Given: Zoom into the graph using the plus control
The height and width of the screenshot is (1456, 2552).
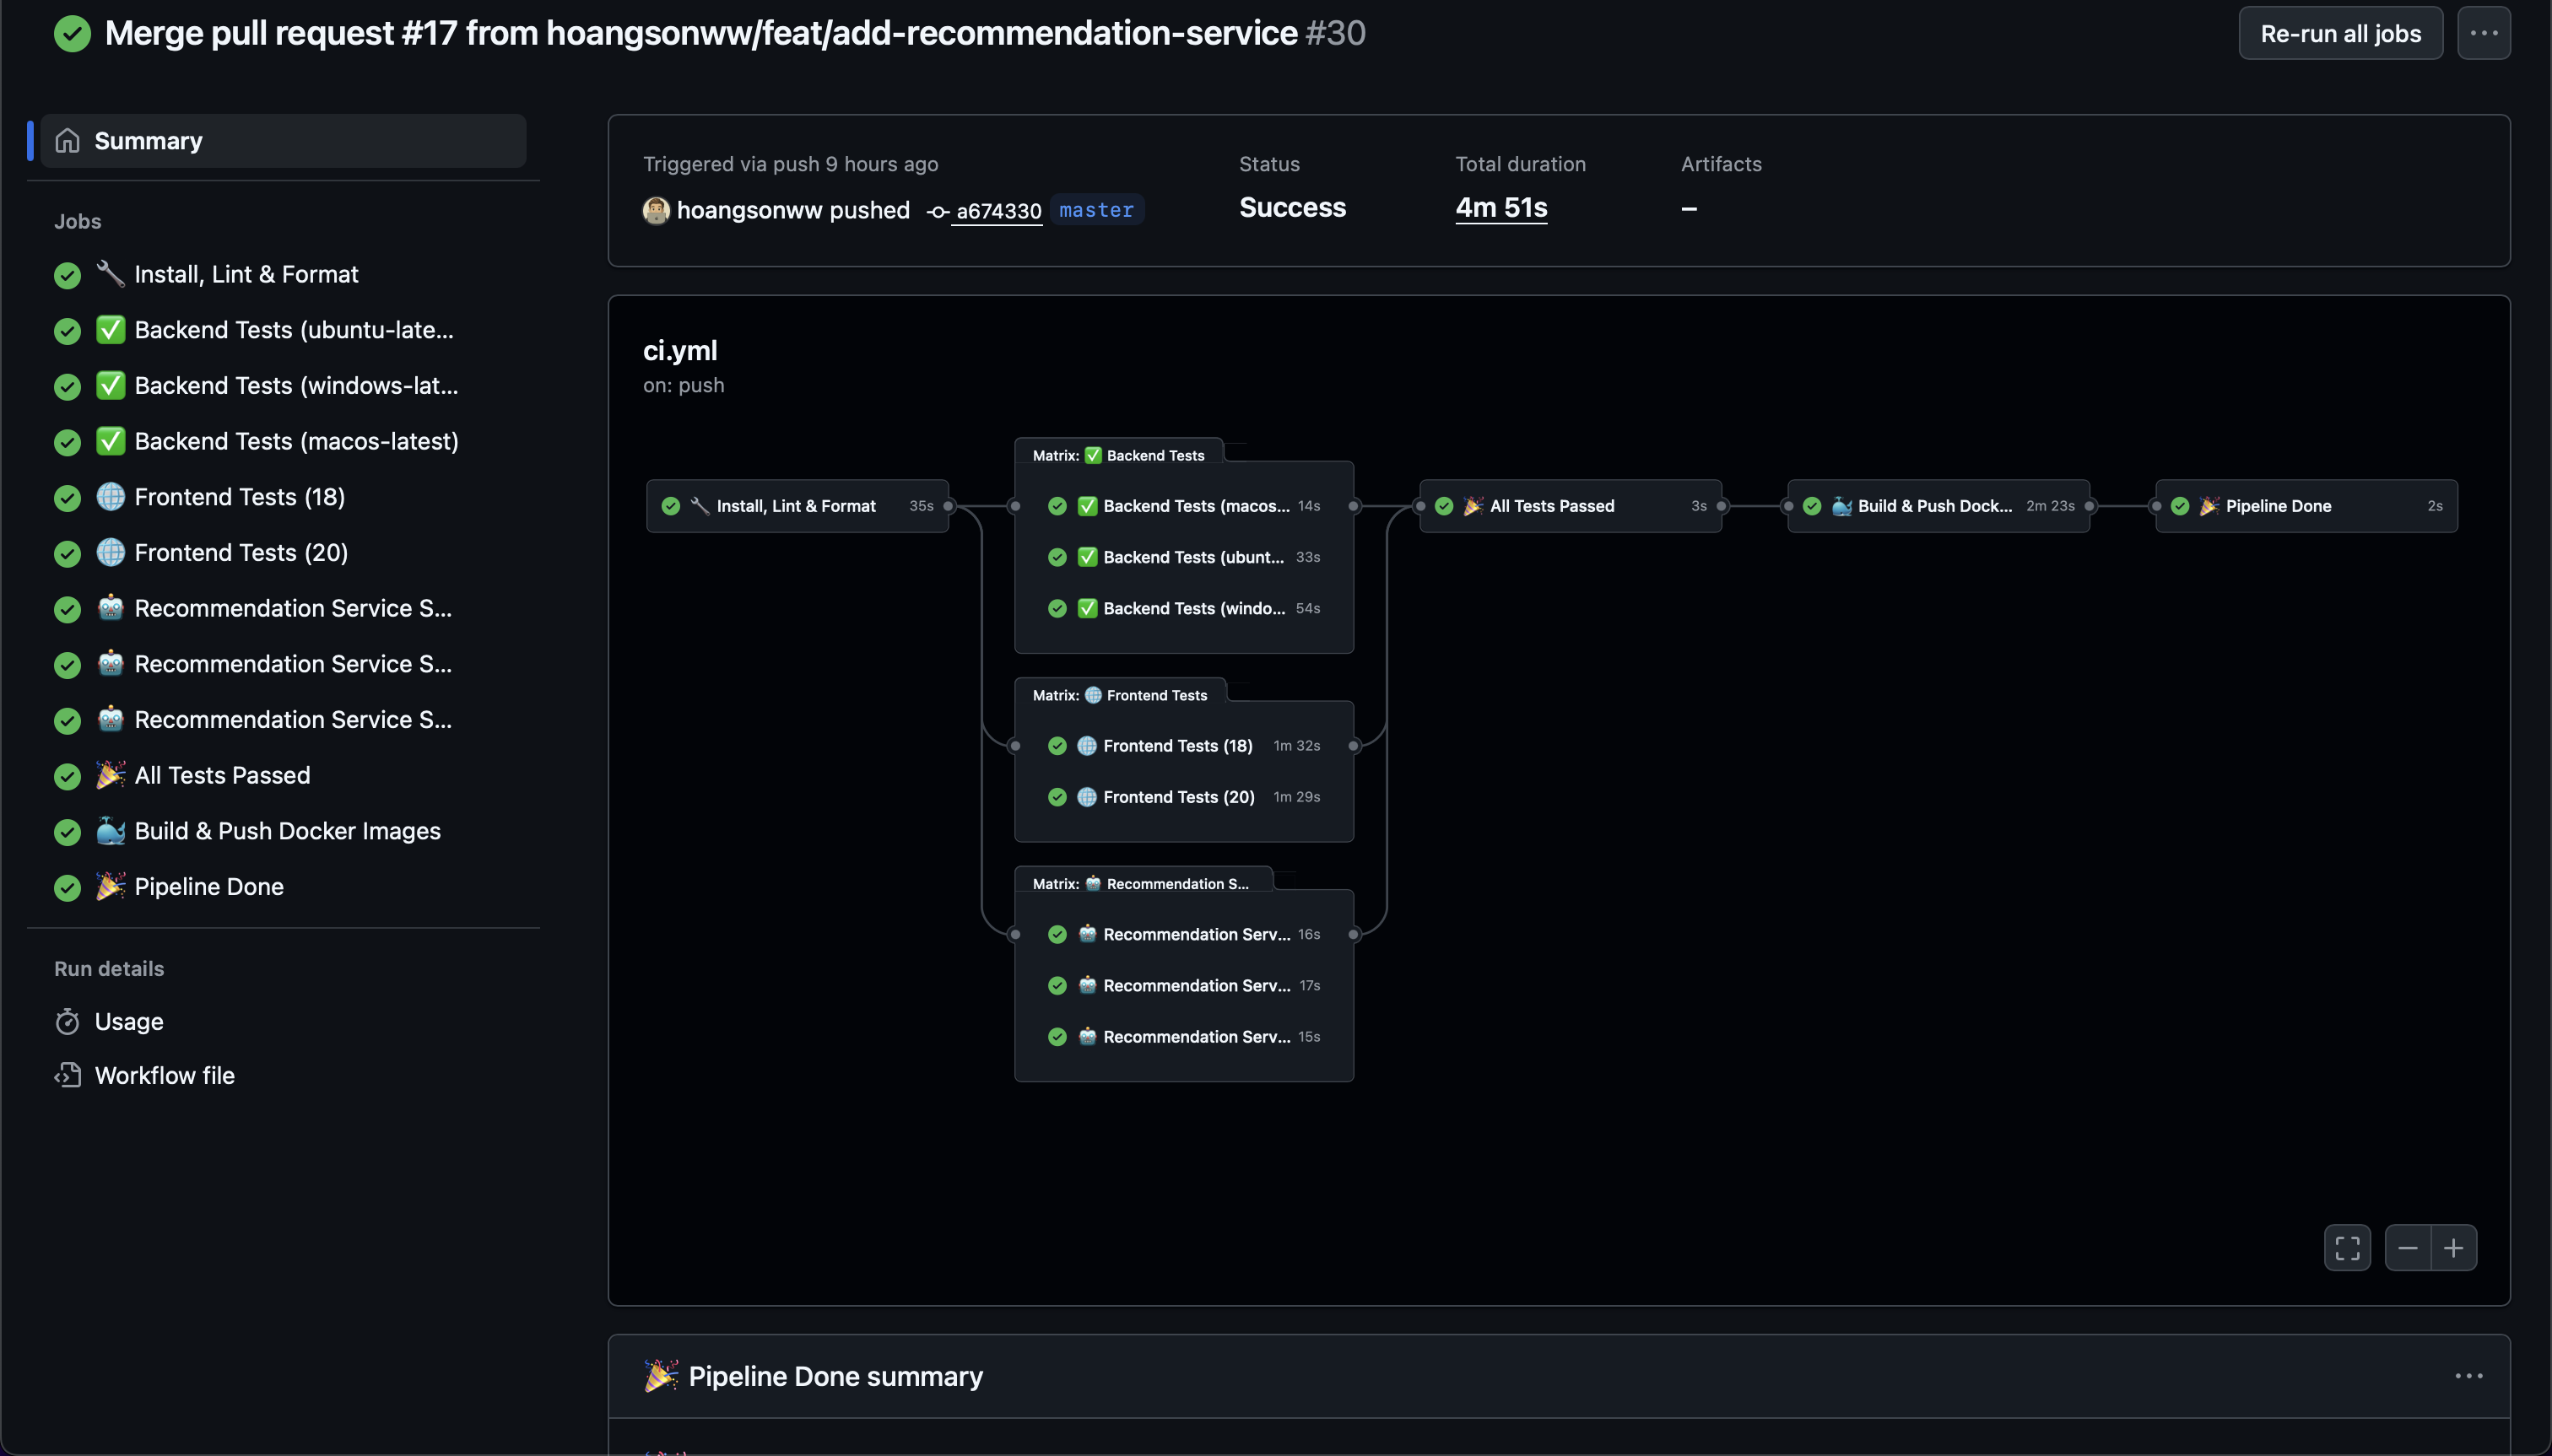Looking at the screenshot, I should (2456, 1247).
